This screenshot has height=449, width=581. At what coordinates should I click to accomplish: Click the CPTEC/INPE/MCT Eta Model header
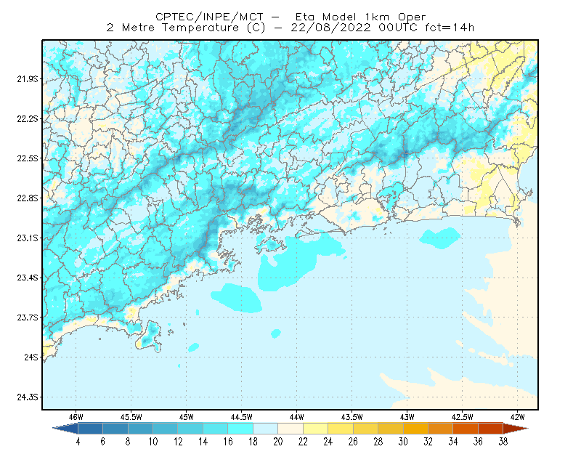[290, 17]
